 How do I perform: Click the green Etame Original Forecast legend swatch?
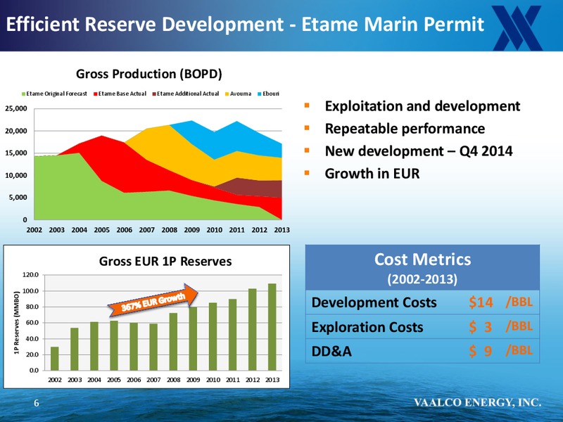24,94
